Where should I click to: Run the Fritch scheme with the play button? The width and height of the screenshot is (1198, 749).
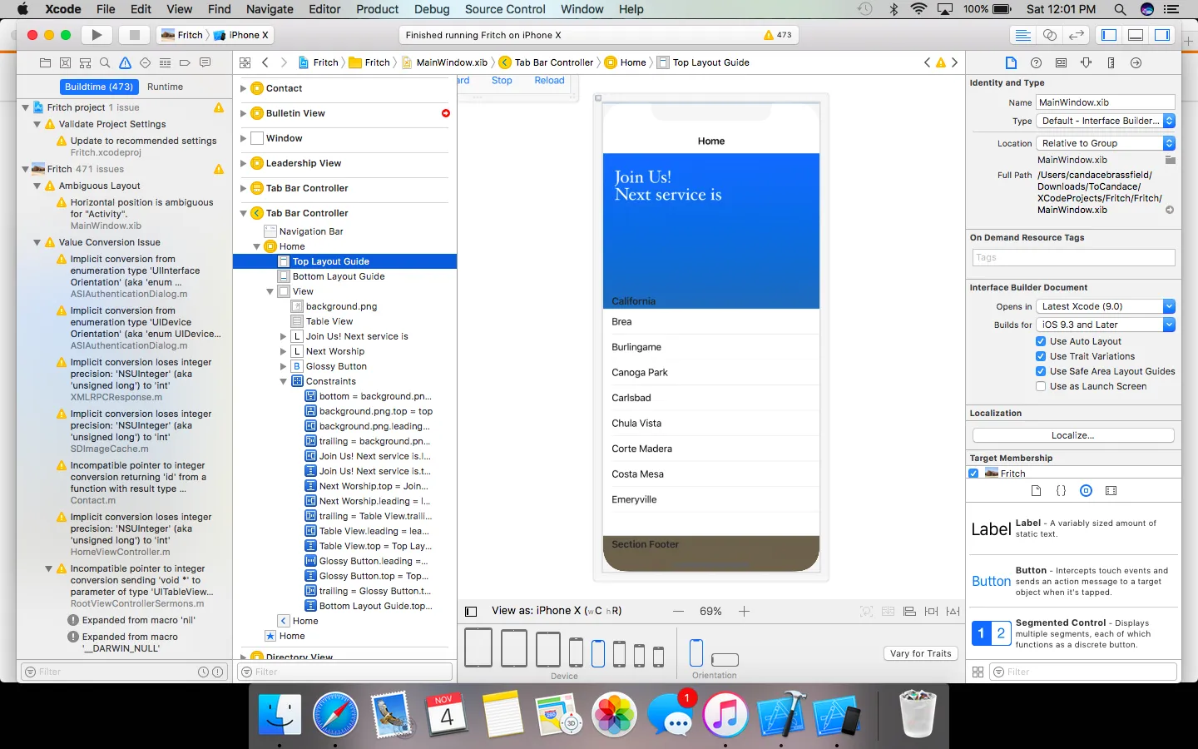pyautogui.click(x=97, y=35)
